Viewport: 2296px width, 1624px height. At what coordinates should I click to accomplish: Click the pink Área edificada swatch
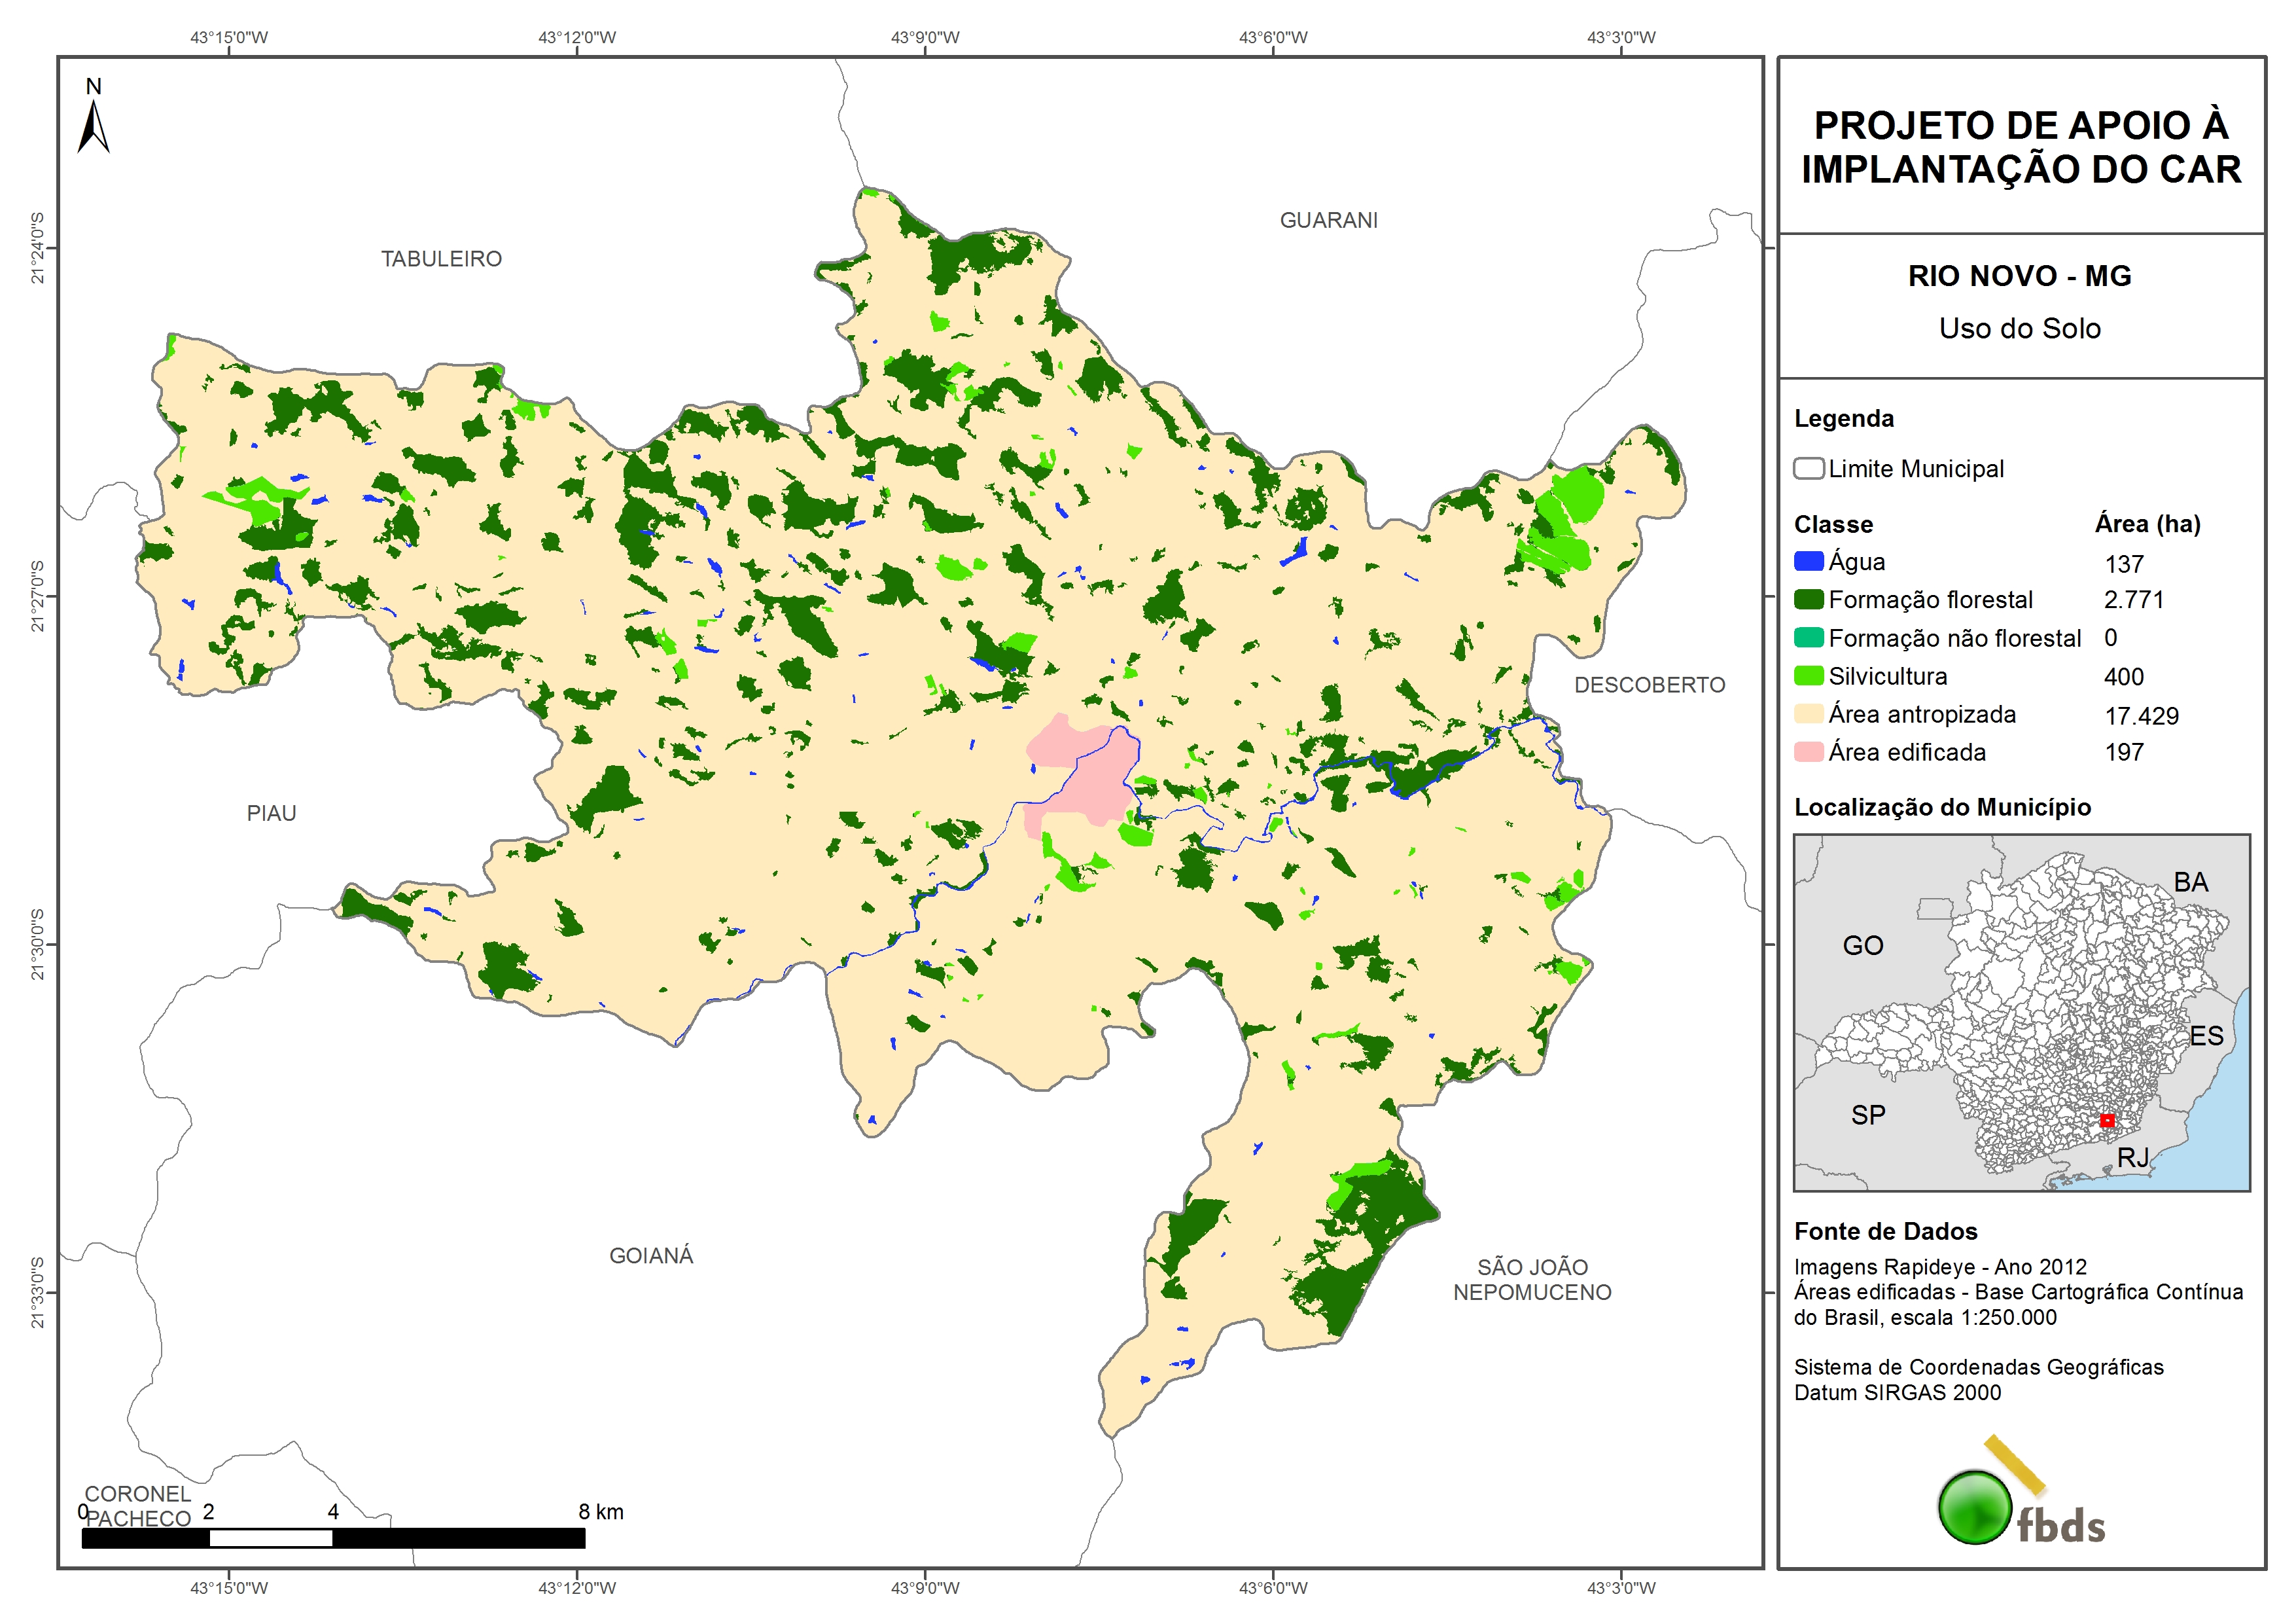[1808, 751]
